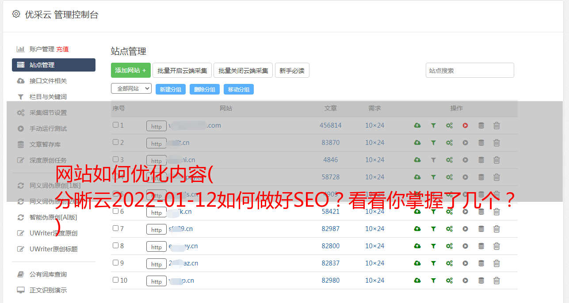Click the http button in row 8
This screenshot has width=569, height=303.
(157, 247)
